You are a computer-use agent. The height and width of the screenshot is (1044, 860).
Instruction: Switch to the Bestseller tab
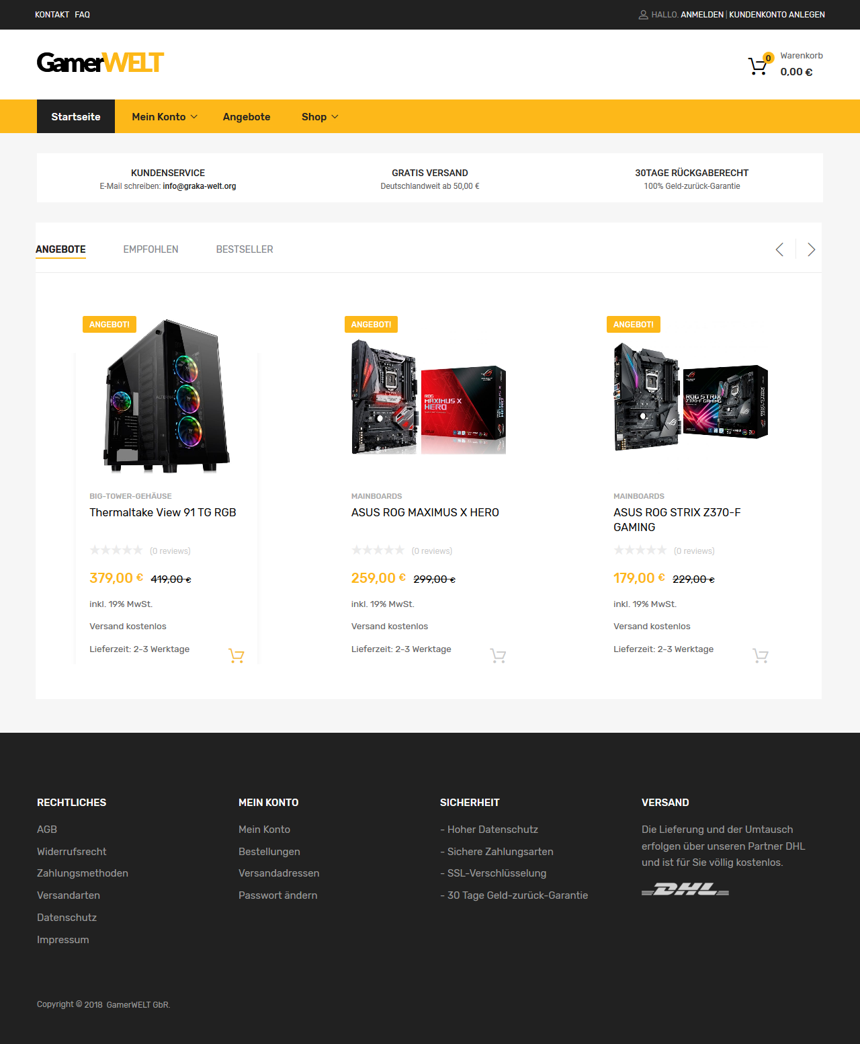point(245,249)
